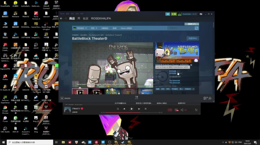Screen dimensions: 260x145
Task: Play the song in music player
Action: tap(132, 109)
